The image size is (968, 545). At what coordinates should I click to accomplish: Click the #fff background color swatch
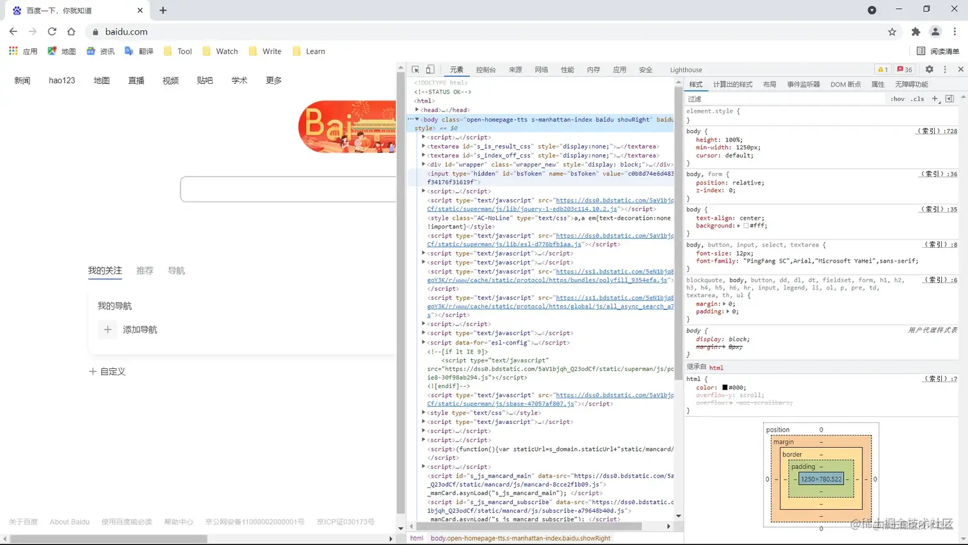[x=746, y=226]
